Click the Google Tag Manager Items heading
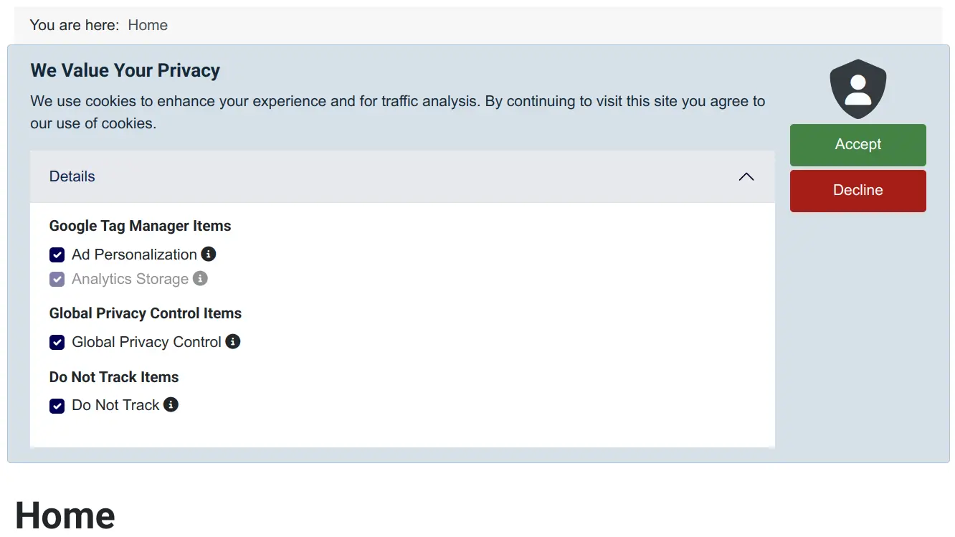This screenshot has height=537, width=955. click(x=140, y=226)
